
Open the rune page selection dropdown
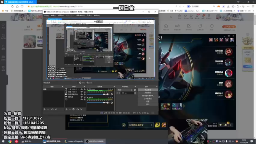coord(140,125)
